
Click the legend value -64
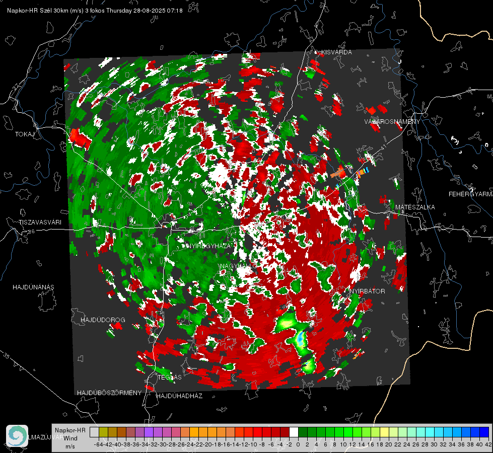(99, 444)
